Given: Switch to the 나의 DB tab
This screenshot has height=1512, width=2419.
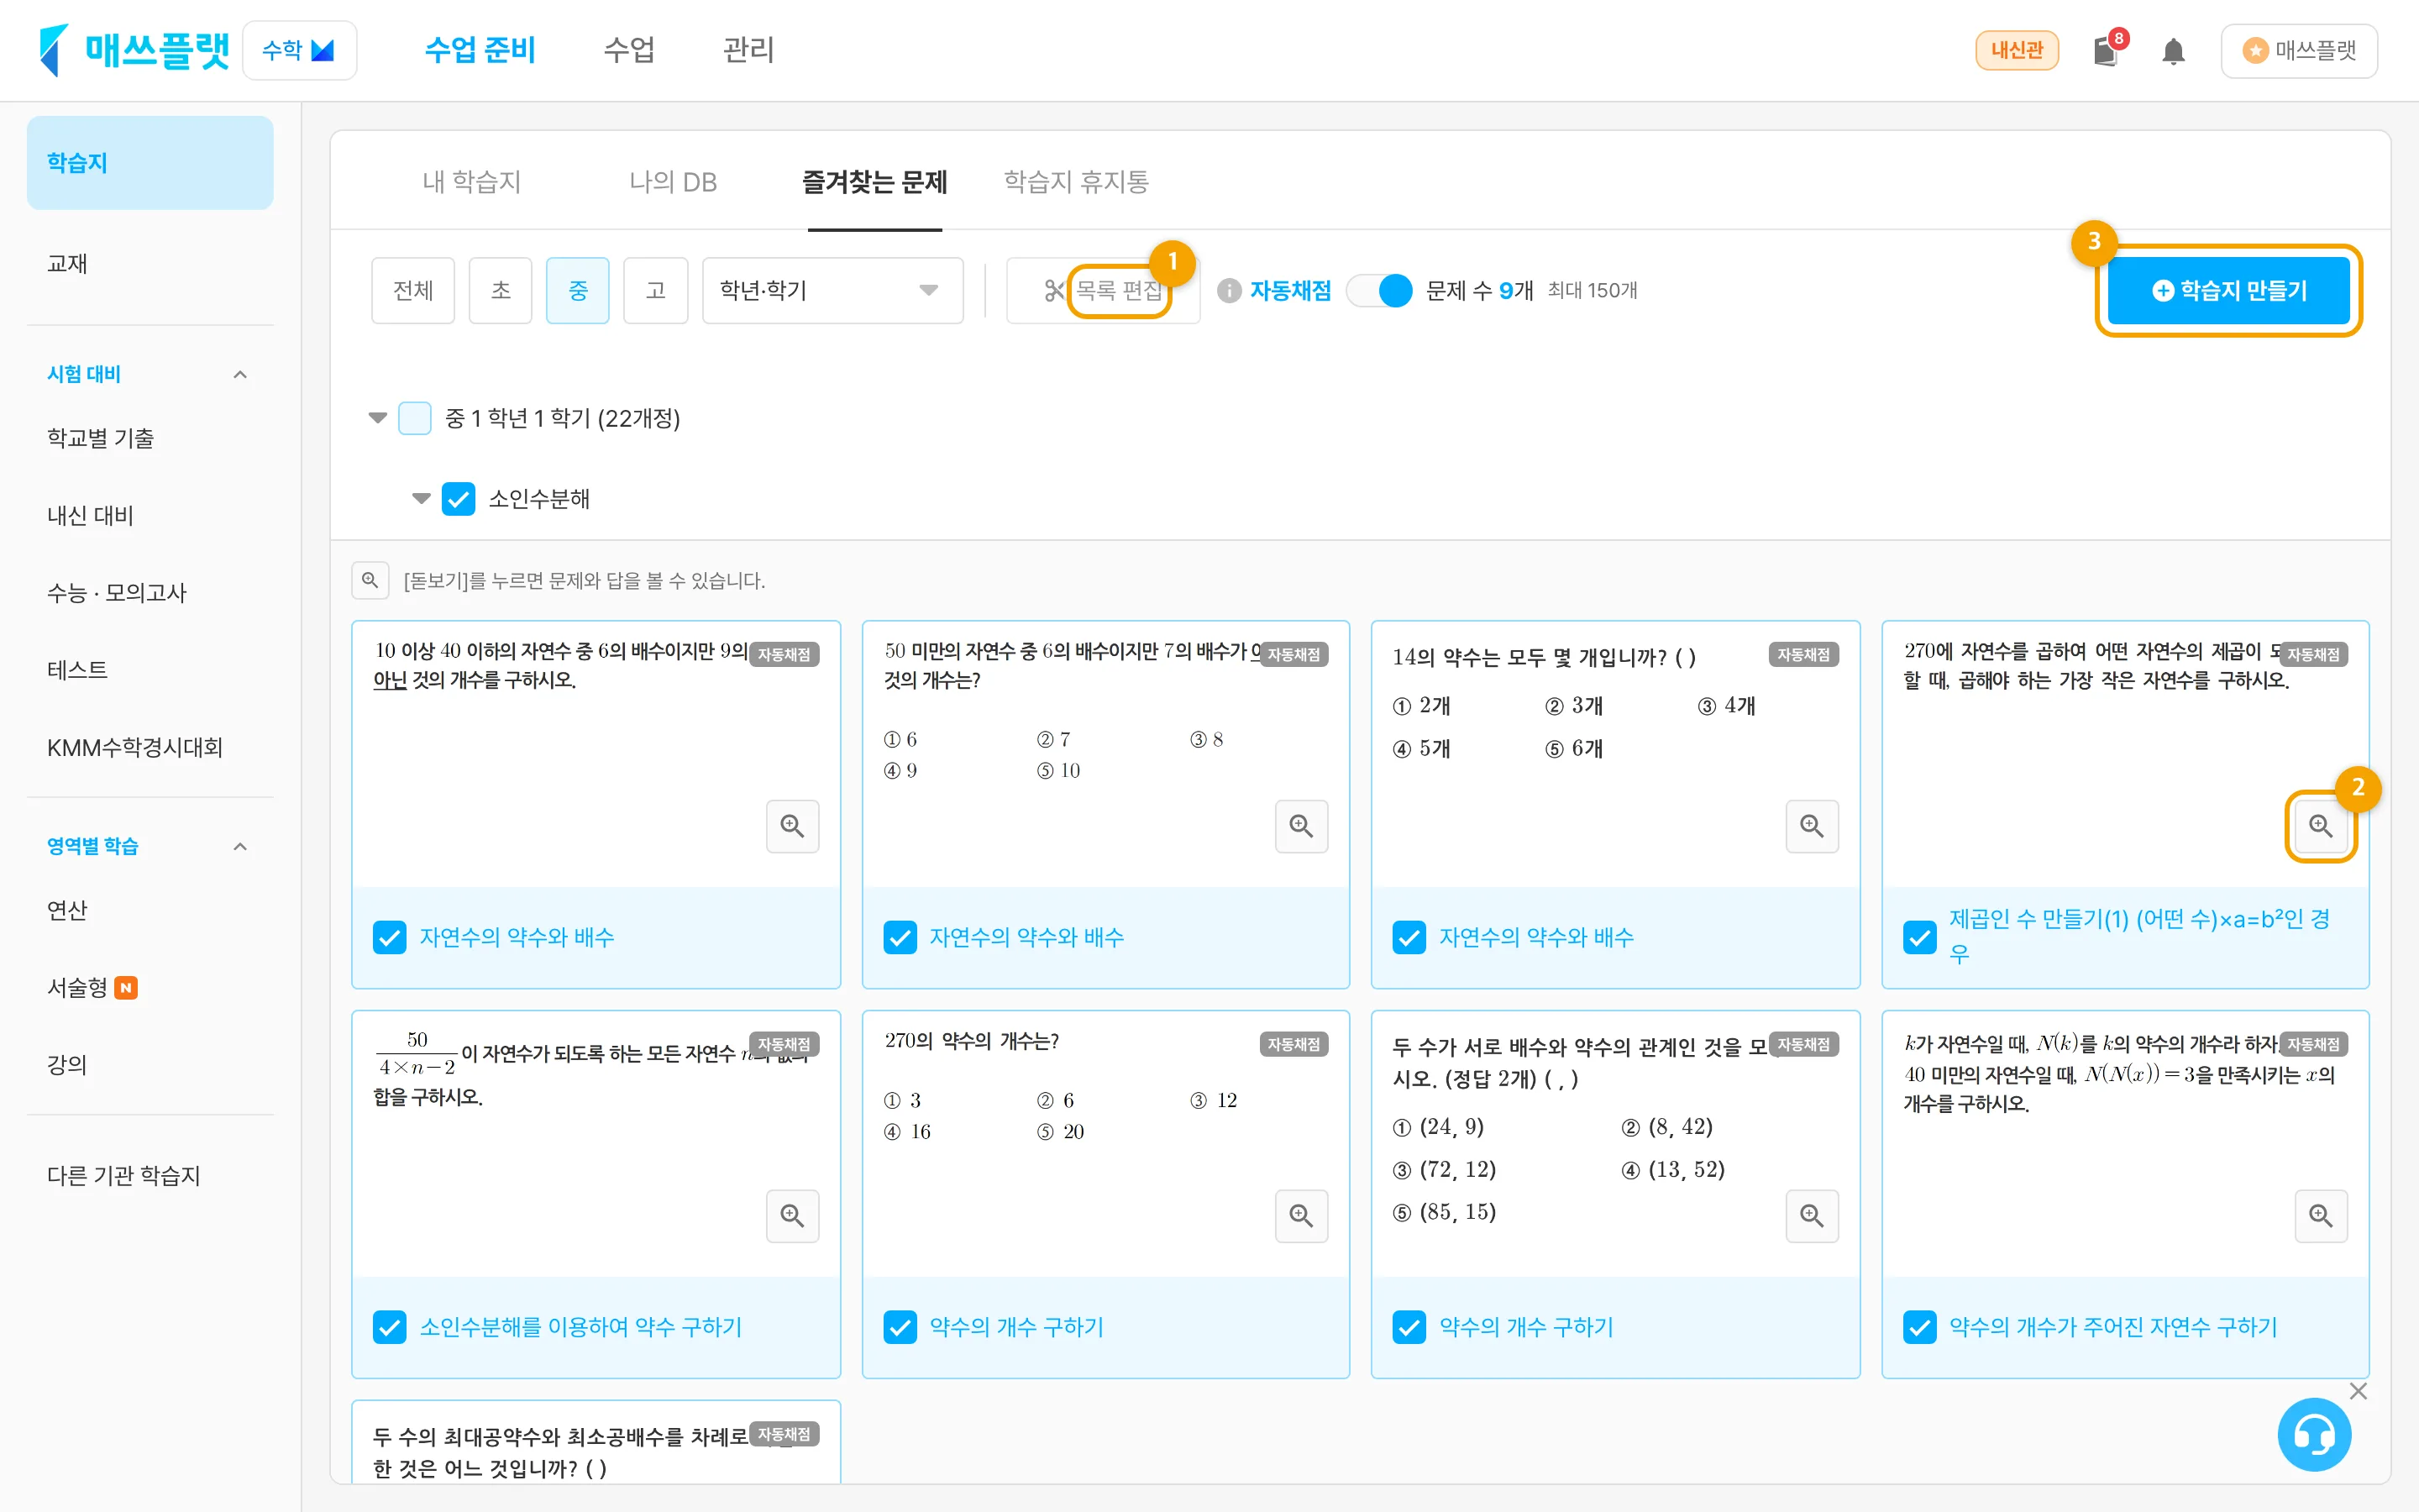Looking at the screenshot, I should (673, 182).
